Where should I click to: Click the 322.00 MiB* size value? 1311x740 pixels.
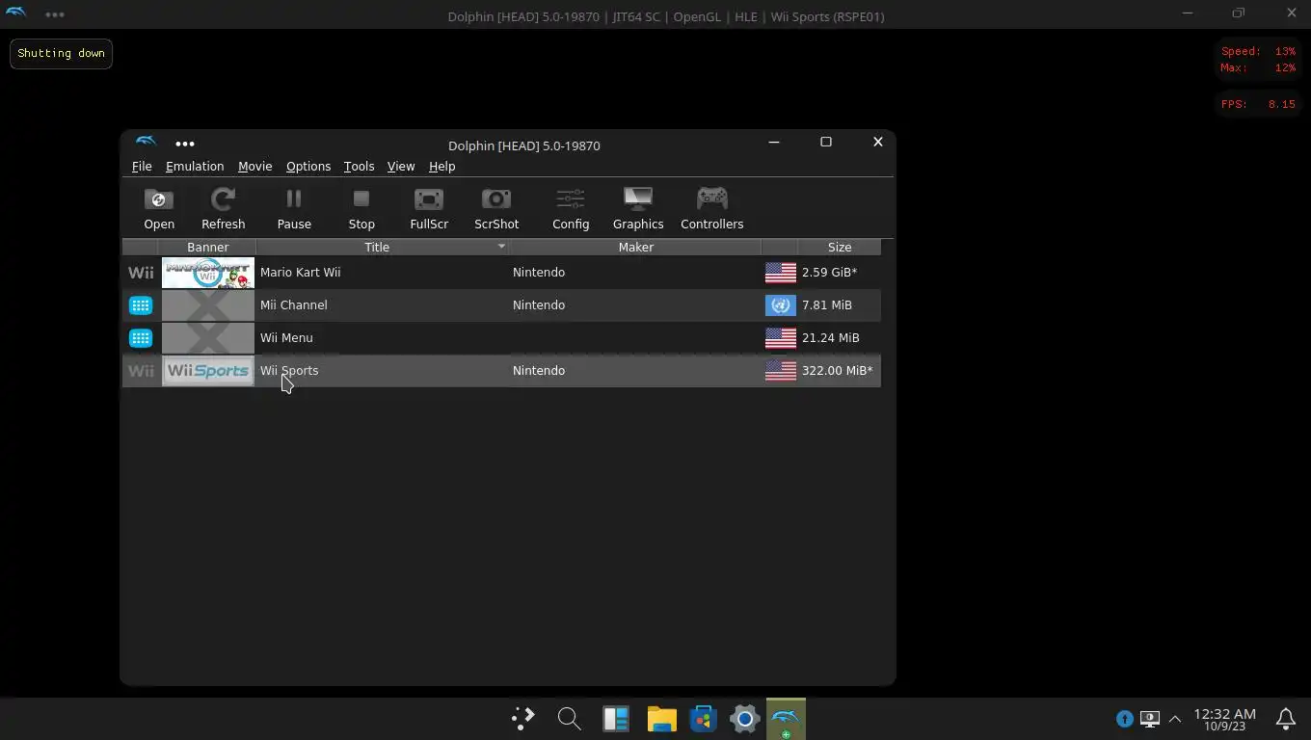837,371
